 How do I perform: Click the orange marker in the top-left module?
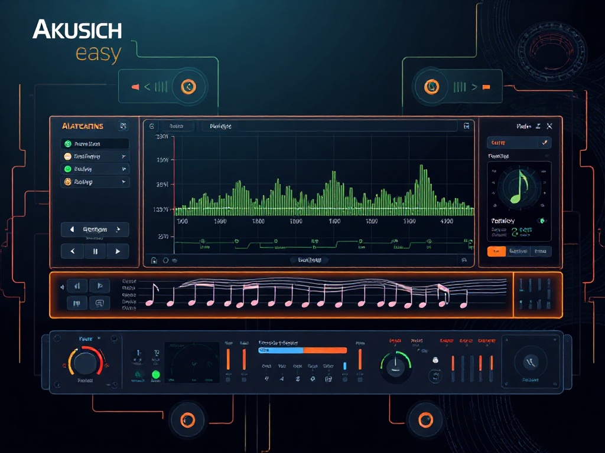(x=135, y=87)
